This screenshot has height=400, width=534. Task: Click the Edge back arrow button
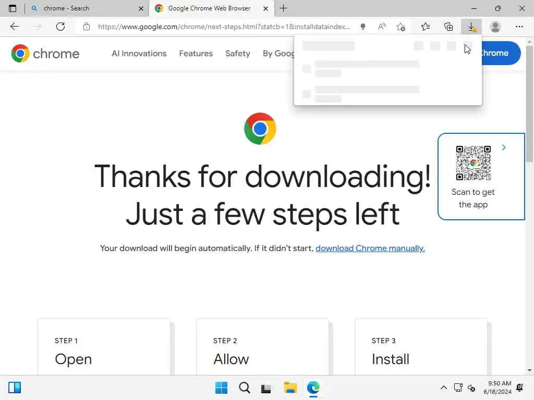pos(14,27)
